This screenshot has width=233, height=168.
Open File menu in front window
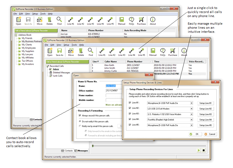click(x=46, y=45)
